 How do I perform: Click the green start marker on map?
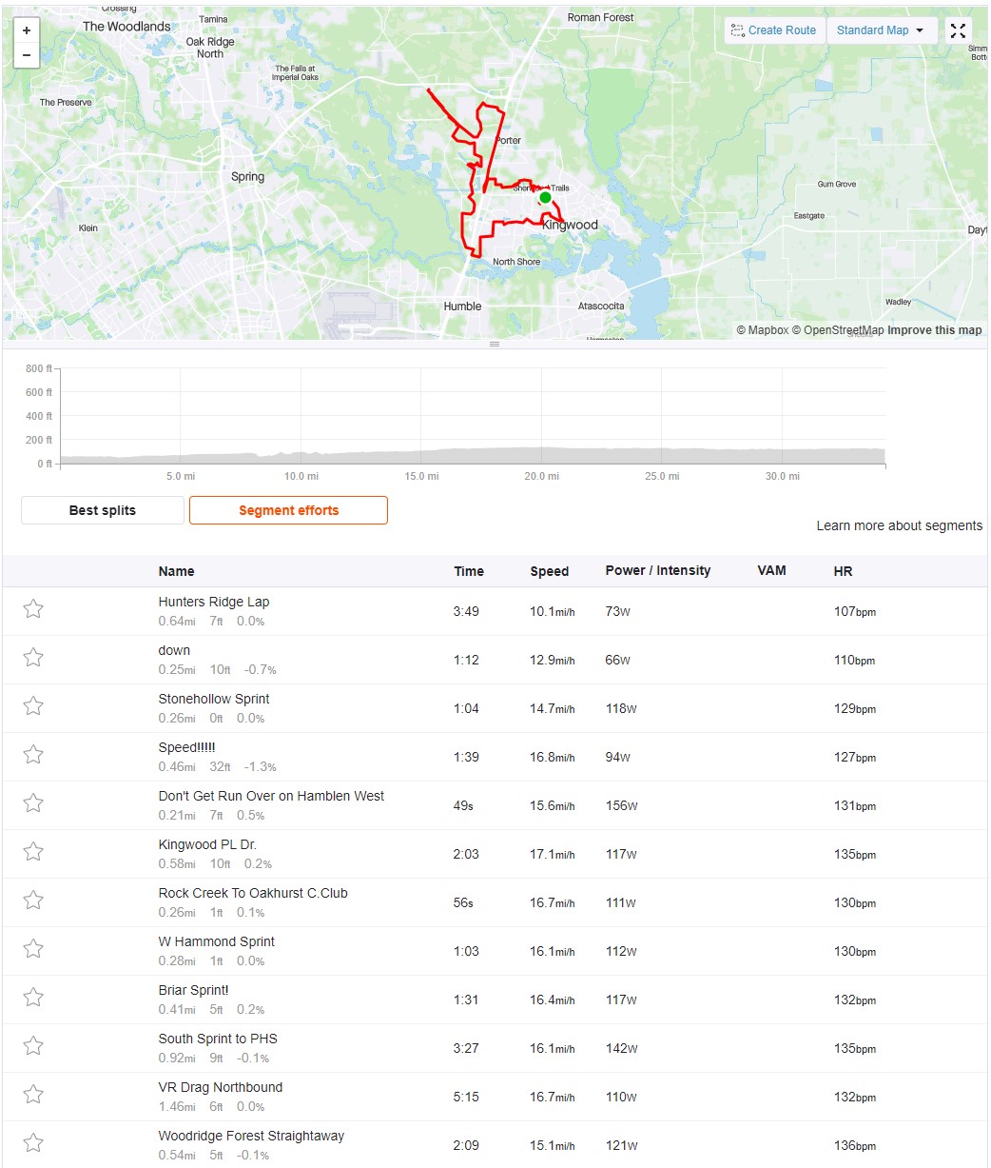tap(545, 198)
